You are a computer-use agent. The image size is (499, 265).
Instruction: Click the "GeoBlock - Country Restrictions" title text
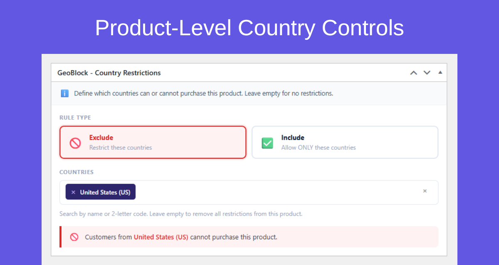109,73
